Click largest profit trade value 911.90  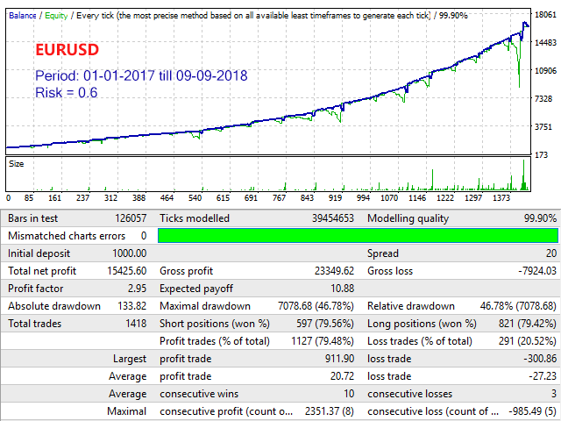point(339,359)
